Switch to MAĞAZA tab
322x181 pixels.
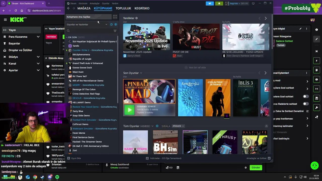pos(84,8)
